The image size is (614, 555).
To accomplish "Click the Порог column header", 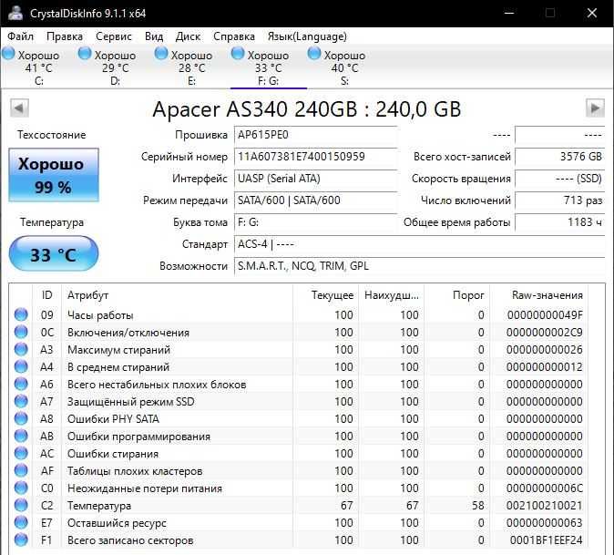I will [457, 295].
